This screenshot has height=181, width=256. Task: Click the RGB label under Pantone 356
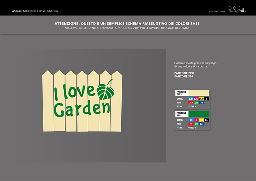coord(179,124)
